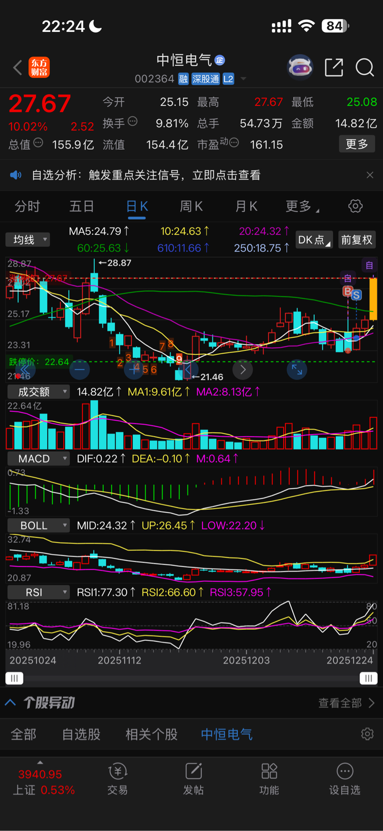The image size is (383, 831).
Task: Open the BOLL indicator dropdown
Action: (x=38, y=526)
